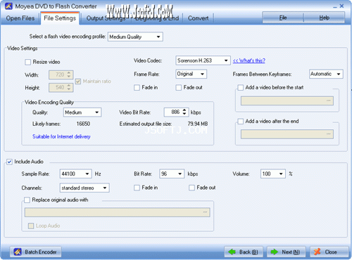The width and height of the screenshot is (352, 260).
Task: Open the Video Codec dropdown
Action: coord(203,60)
